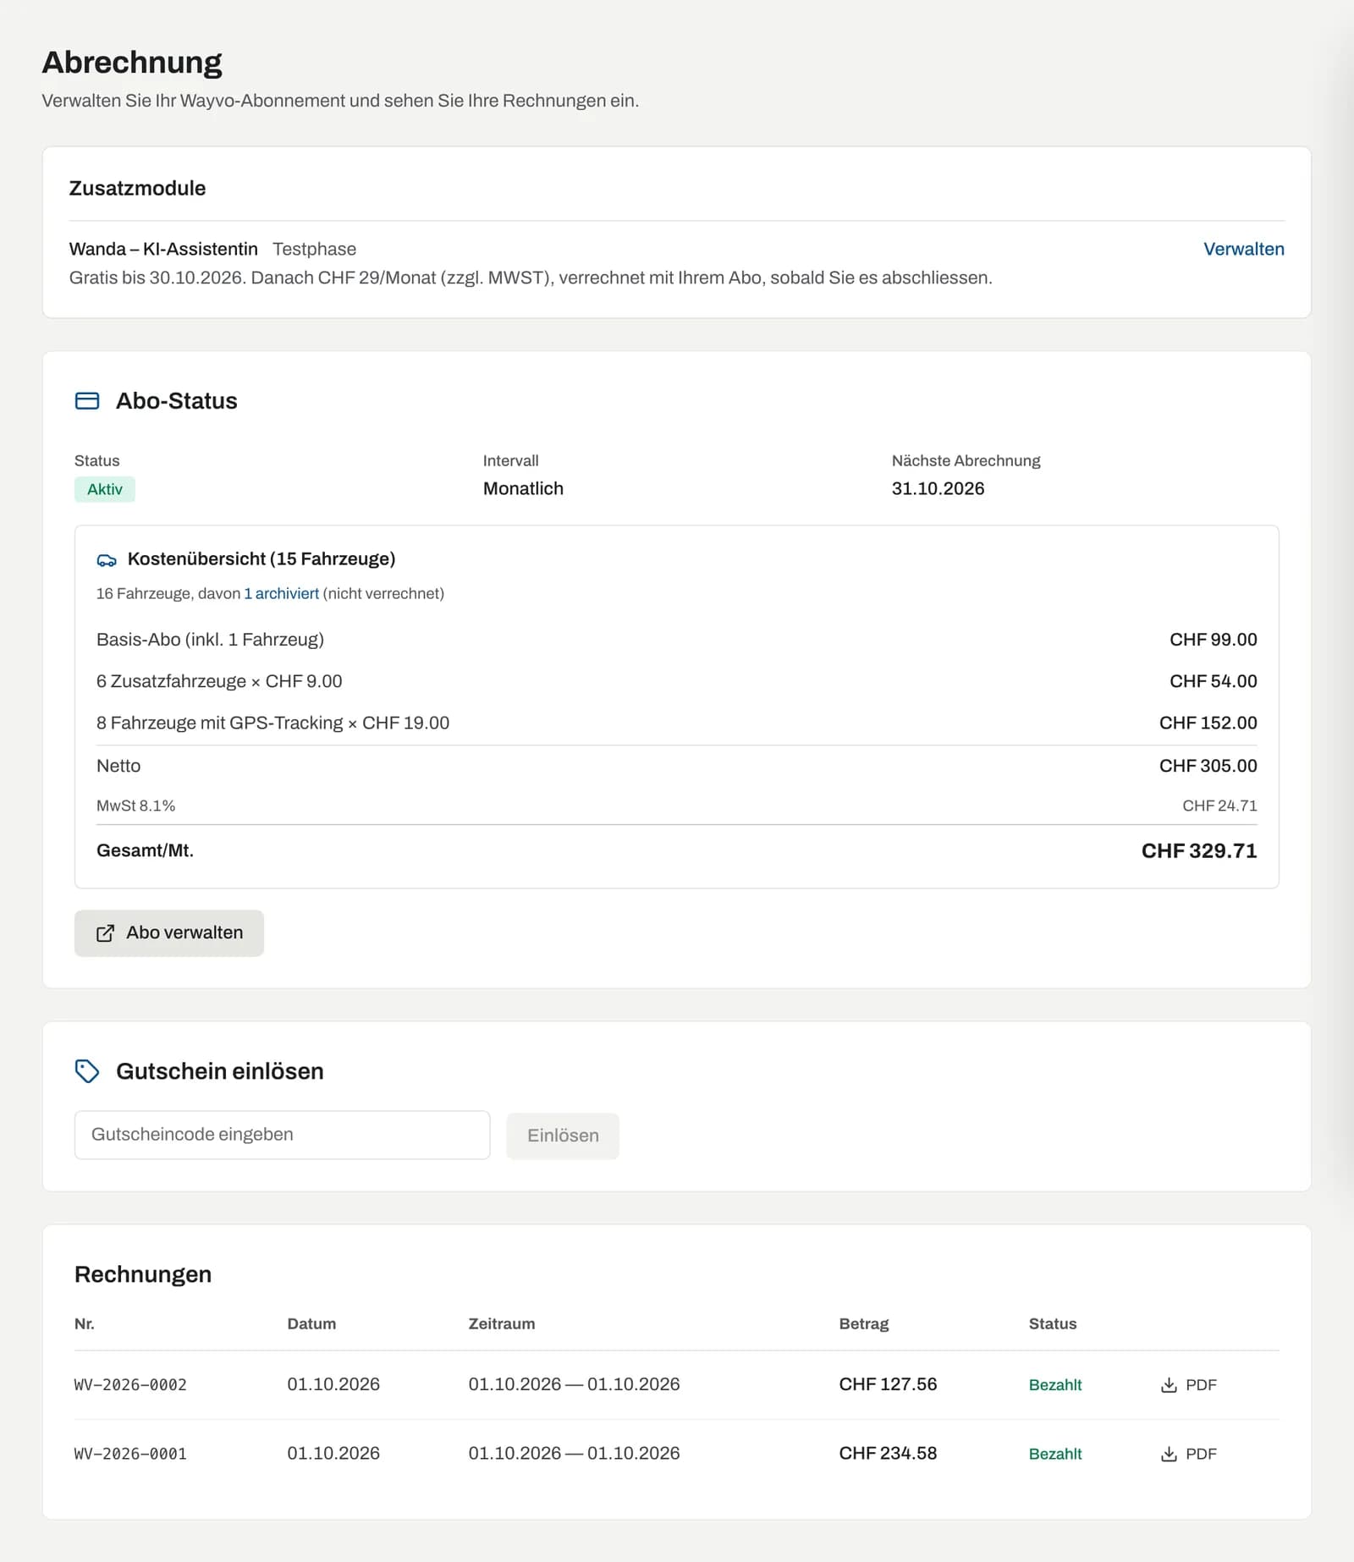Image resolution: width=1354 pixels, height=1562 pixels.
Task: Click the green Aktiv status badge
Action: click(x=105, y=489)
